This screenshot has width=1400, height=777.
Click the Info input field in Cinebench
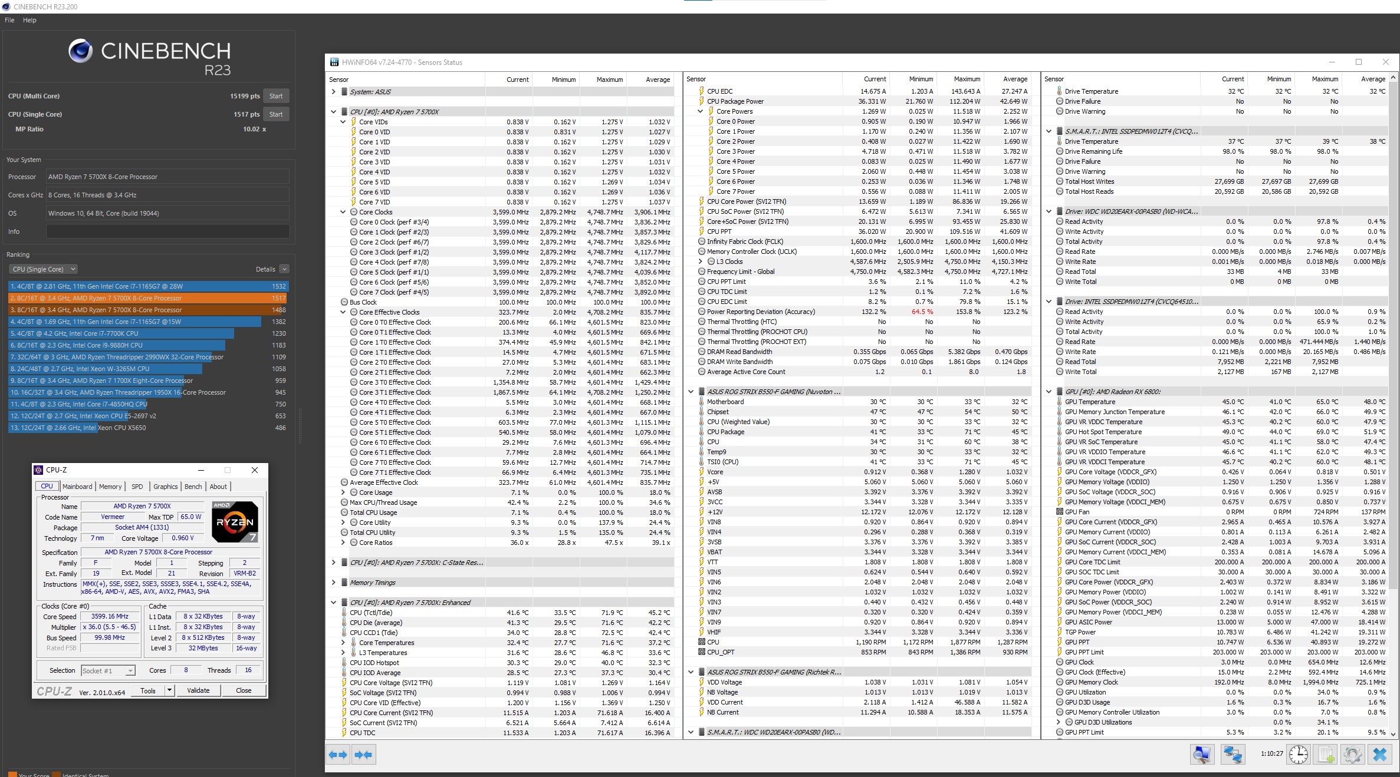click(167, 232)
